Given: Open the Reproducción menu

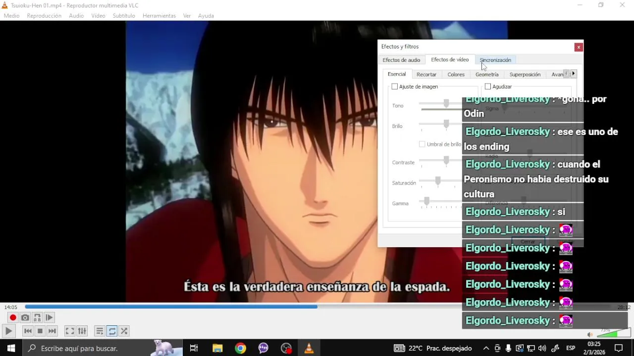Looking at the screenshot, I should pyautogui.click(x=44, y=16).
